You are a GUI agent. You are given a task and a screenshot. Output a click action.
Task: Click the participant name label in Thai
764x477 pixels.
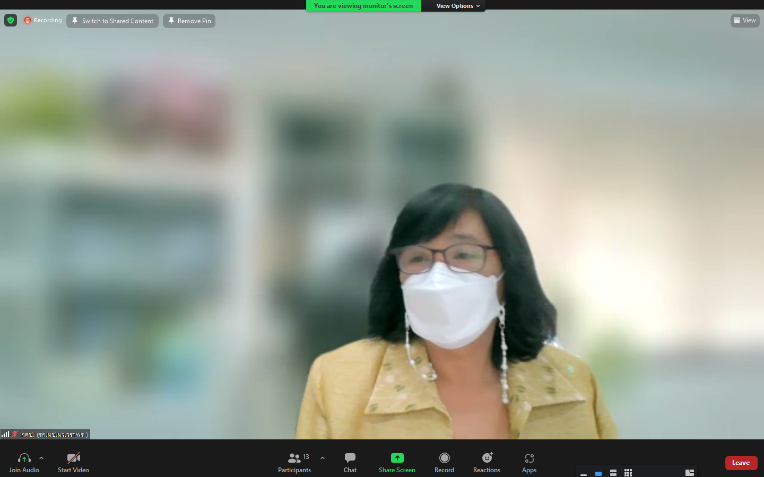pos(55,435)
